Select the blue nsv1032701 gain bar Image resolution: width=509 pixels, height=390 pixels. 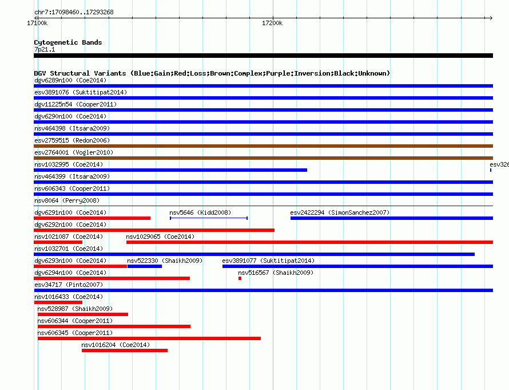(254, 254)
